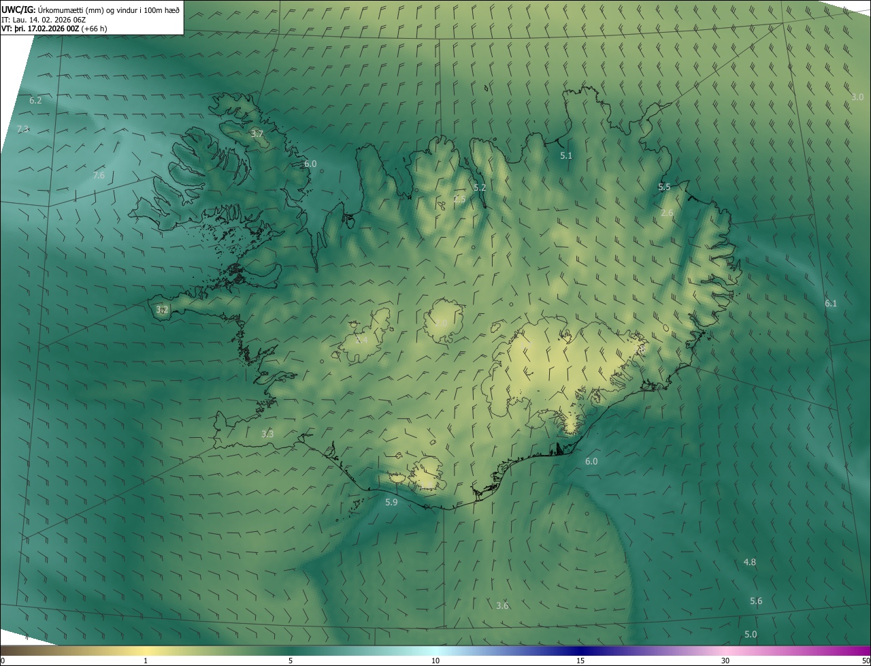Click the 1 tick on the color bar
Screen dimensions: 871x666
[x=146, y=661]
